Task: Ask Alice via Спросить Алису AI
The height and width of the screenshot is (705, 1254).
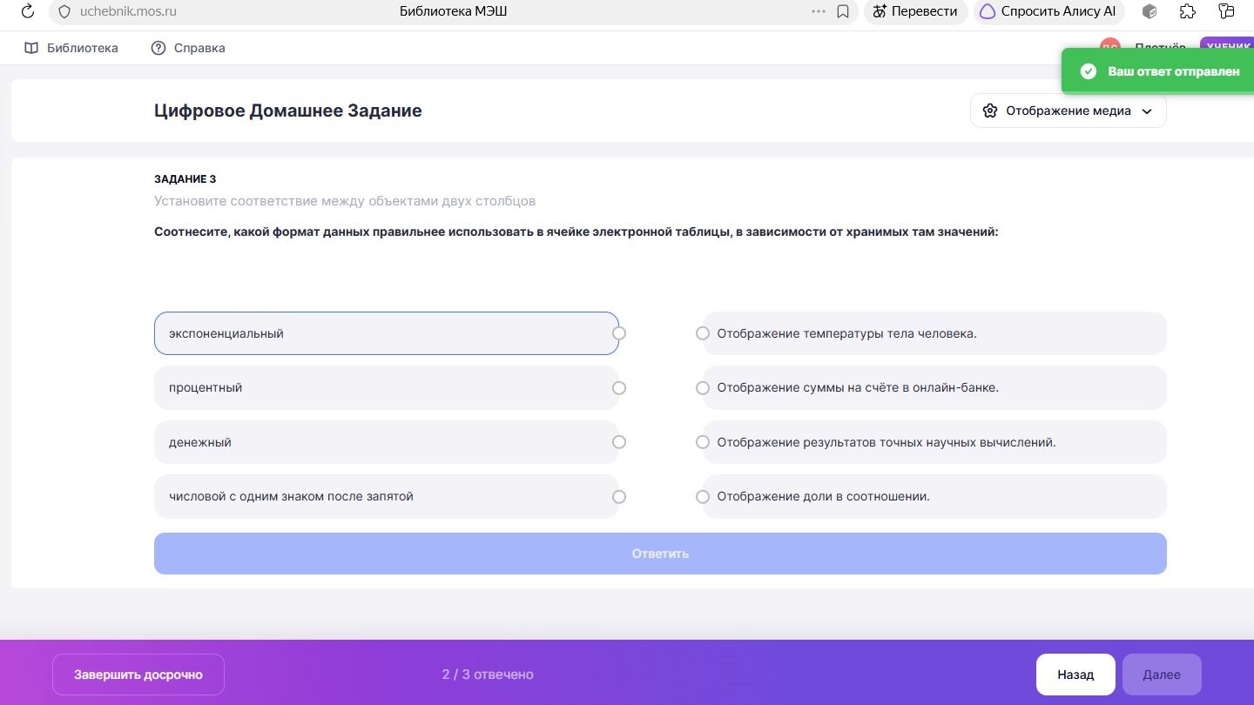Action: (1048, 11)
